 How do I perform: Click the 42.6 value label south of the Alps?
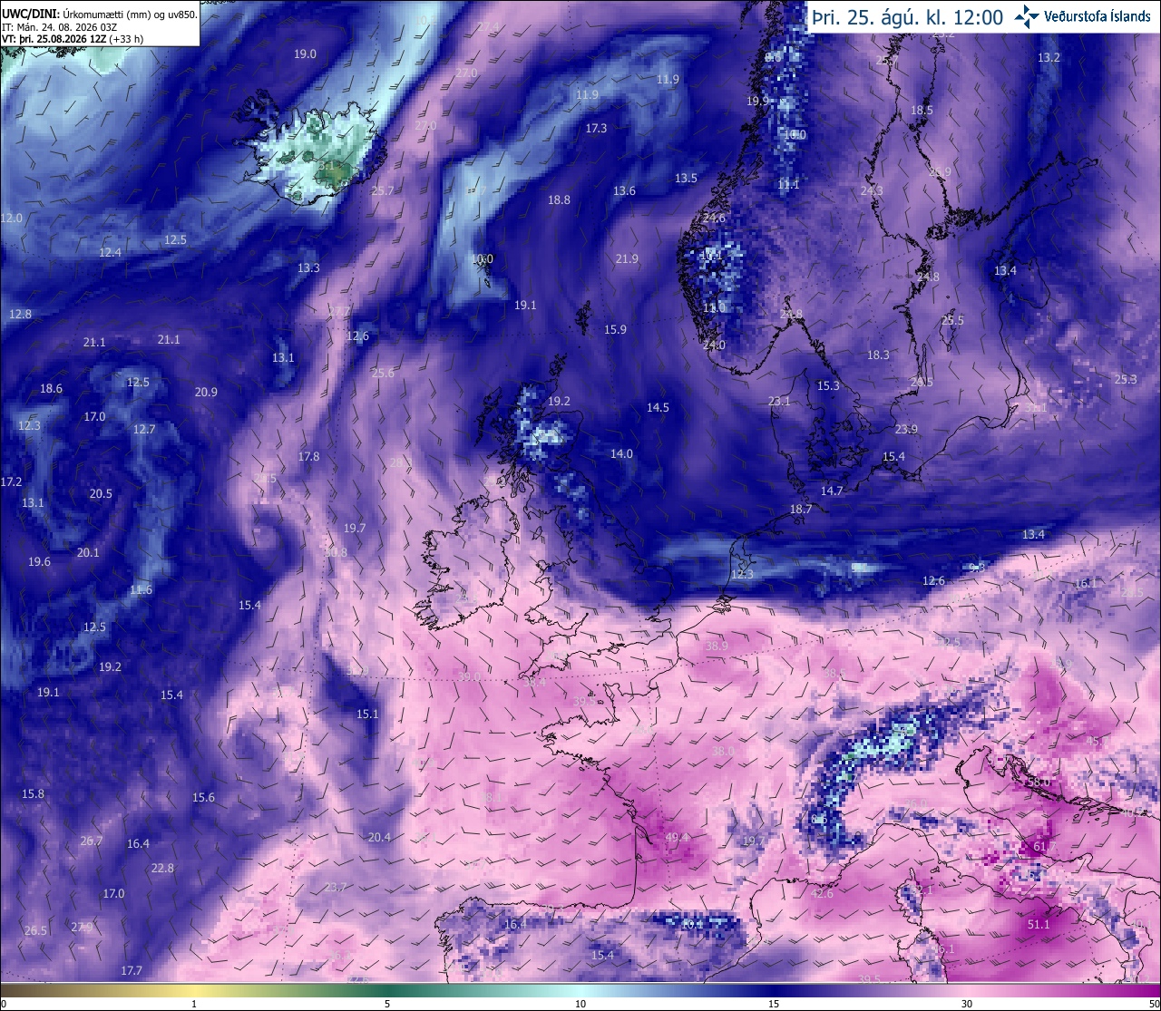[x=822, y=893]
